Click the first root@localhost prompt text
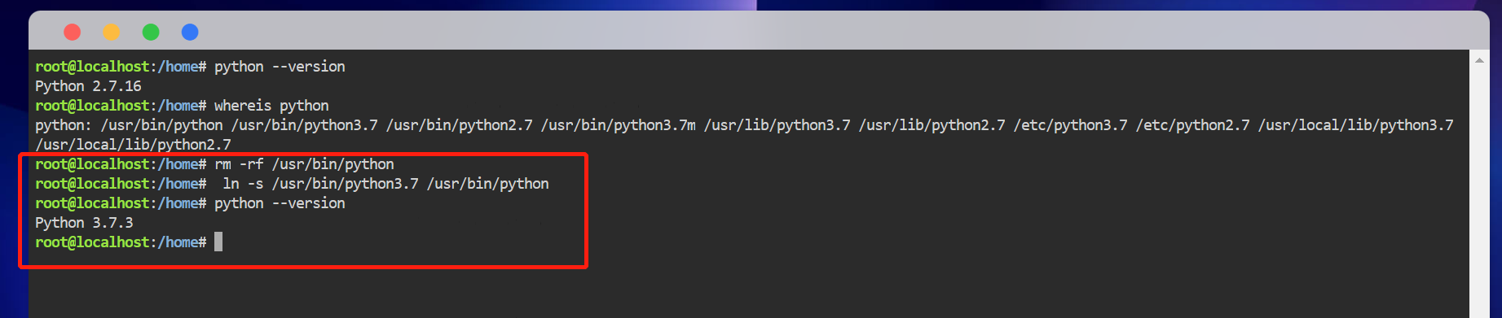This screenshot has width=1502, height=318. coord(92,67)
